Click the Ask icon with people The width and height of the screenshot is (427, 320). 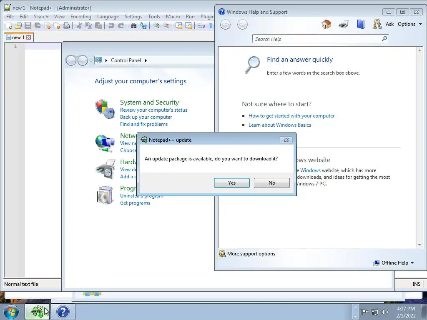click(377, 24)
